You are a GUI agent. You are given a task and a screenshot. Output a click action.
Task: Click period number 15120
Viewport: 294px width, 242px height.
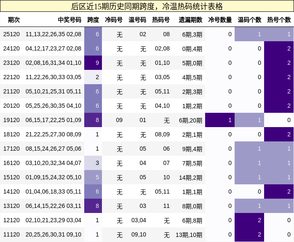tap(11, 177)
